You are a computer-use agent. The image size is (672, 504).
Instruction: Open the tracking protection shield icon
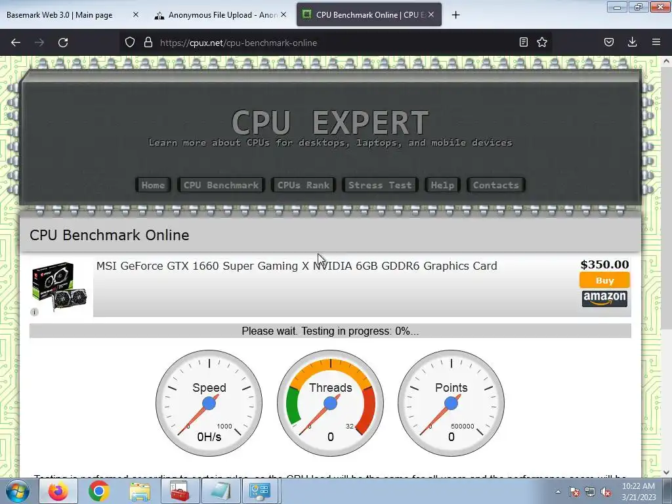(130, 42)
